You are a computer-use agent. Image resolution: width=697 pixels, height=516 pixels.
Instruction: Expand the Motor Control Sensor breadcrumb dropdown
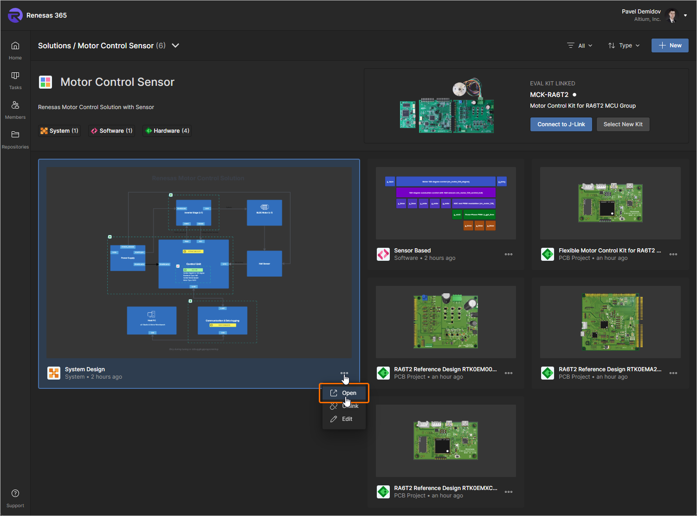tap(175, 45)
